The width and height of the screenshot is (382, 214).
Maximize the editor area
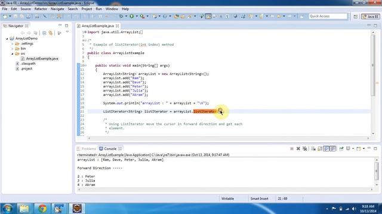click(x=375, y=26)
